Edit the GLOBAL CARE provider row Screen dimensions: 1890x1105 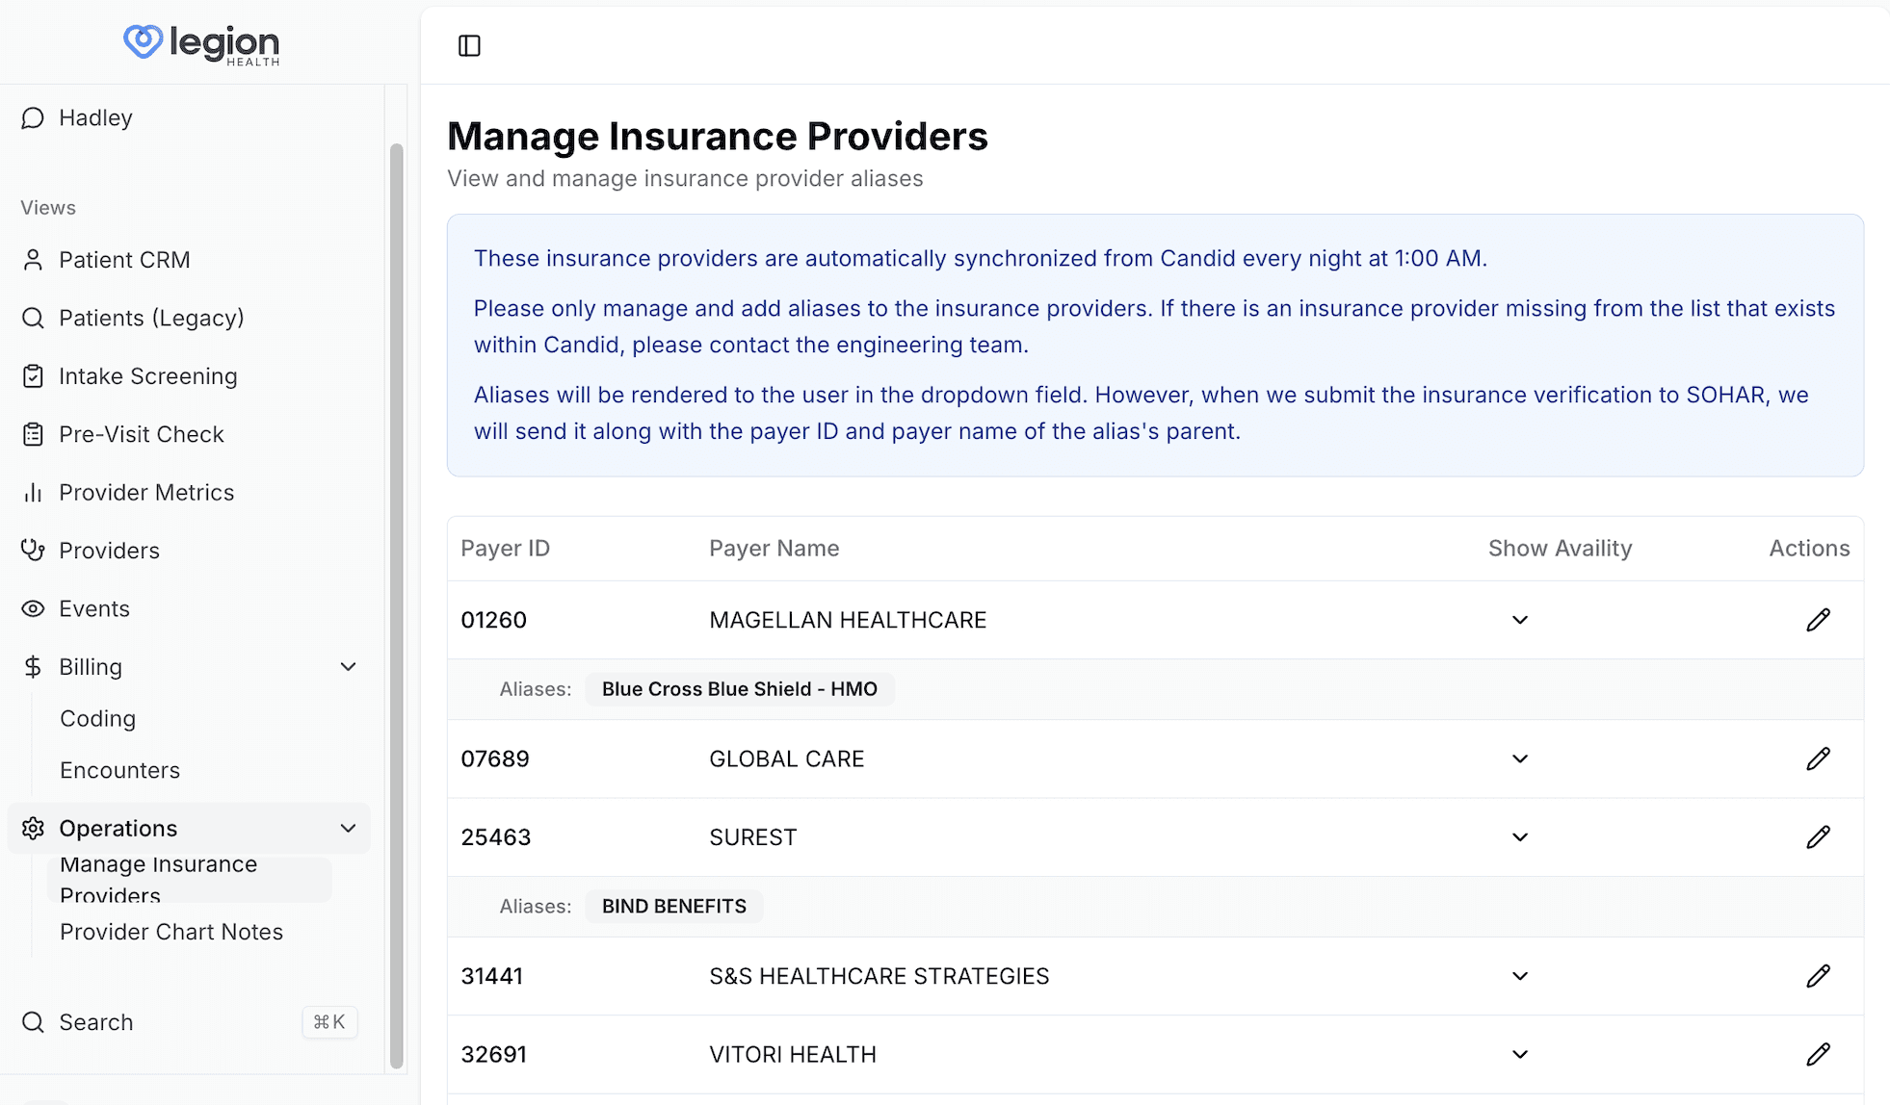[1818, 758]
